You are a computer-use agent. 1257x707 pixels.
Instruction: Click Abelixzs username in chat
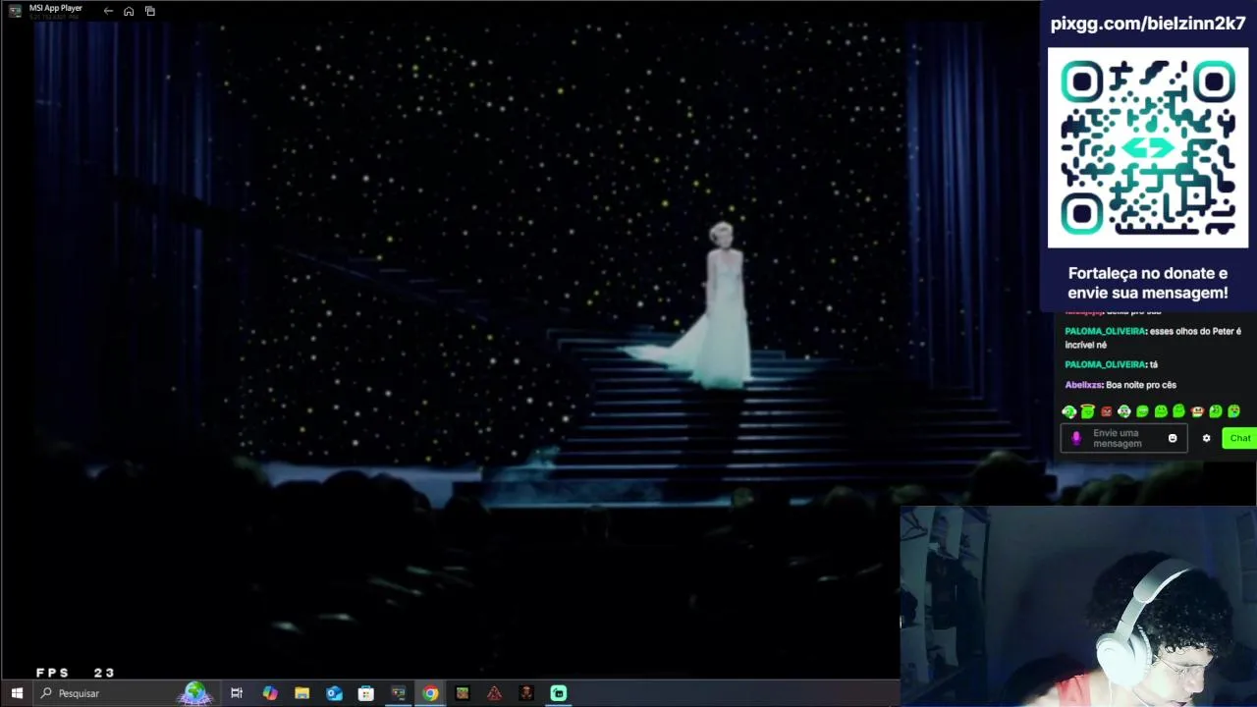point(1084,385)
